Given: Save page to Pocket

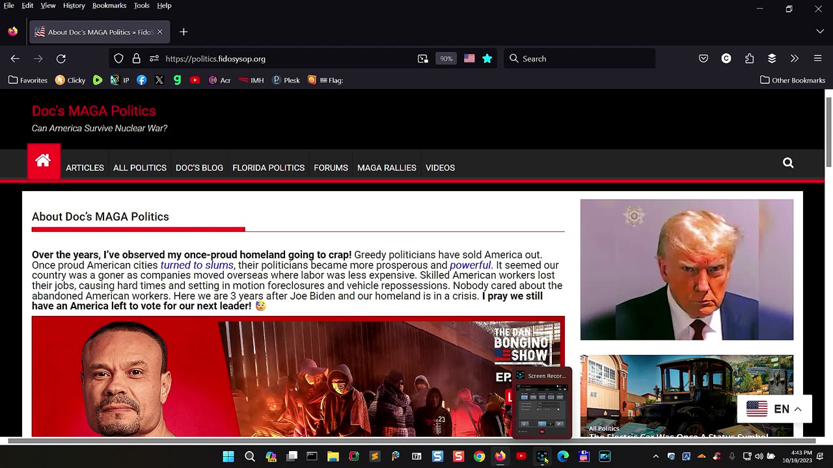Looking at the screenshot, I should coord(703,58).
